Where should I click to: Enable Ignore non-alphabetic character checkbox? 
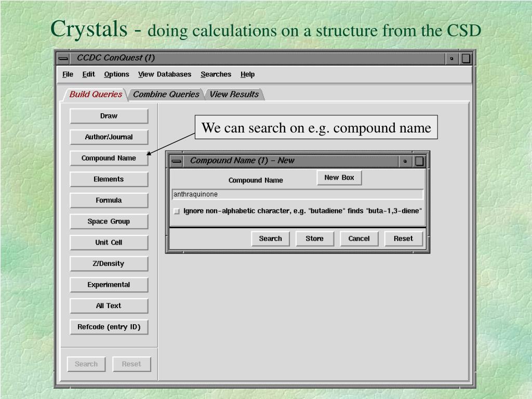coord(177,211)
